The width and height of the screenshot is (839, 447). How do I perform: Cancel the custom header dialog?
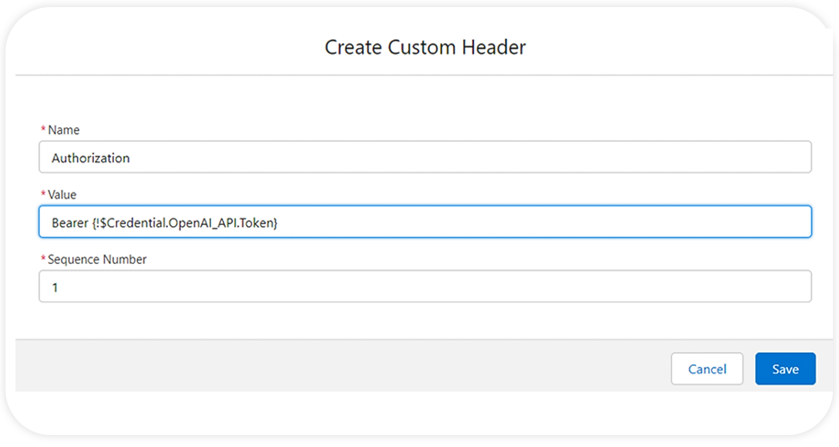pos(707,369)
